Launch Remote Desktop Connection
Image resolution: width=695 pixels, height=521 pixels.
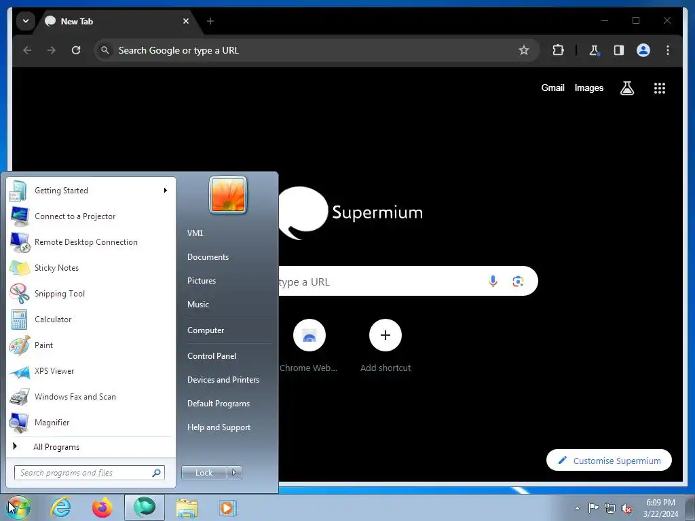click(x=91, y=242)
